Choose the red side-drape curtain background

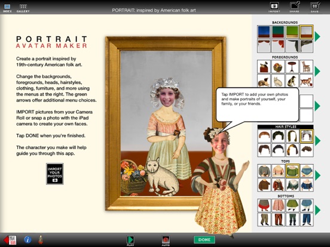[278, 46]
